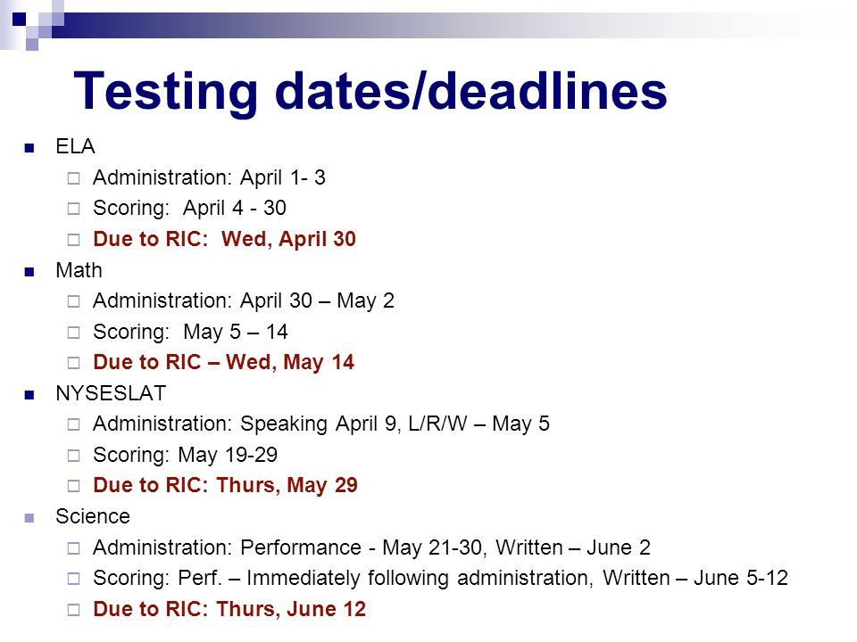Screen dimensions: 857x642
Task: Check box next to ELA Administration April 1-3
Action: [x=73, y=178]
